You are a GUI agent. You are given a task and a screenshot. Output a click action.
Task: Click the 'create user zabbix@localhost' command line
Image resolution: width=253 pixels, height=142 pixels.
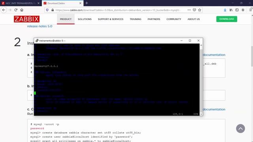81,137
